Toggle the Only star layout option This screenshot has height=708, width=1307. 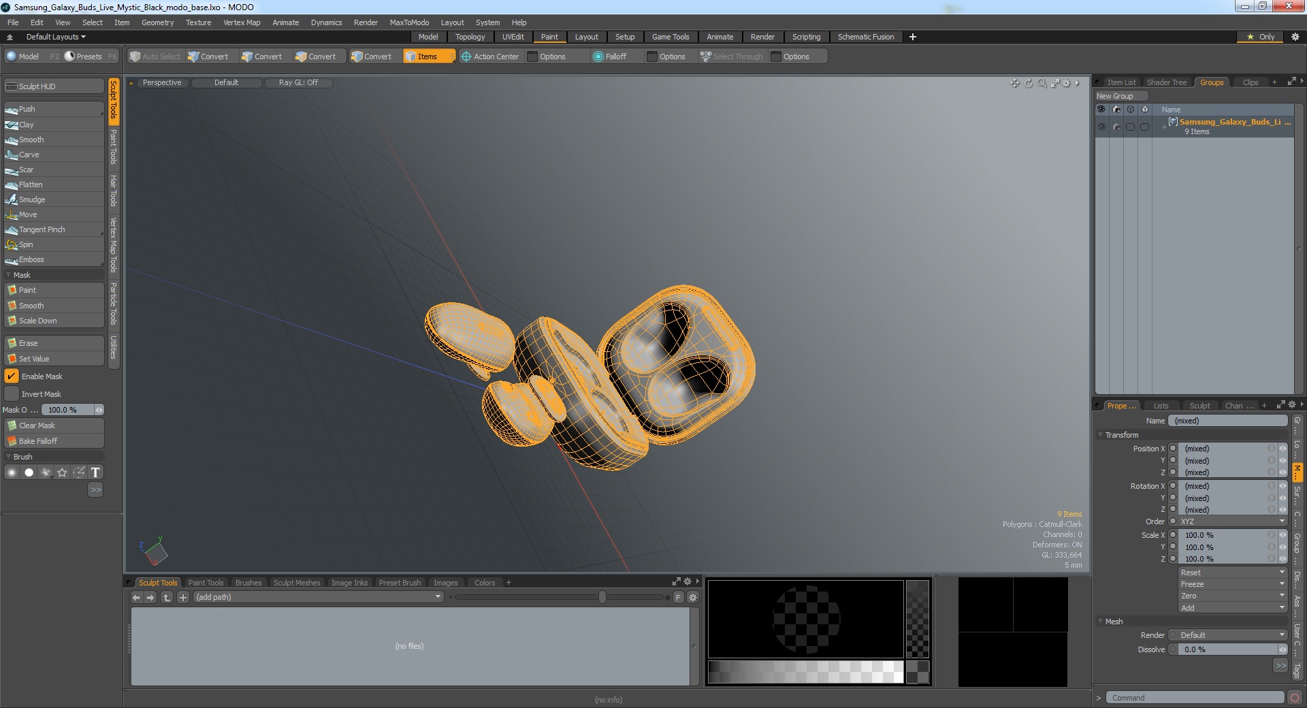point(1260,37)
